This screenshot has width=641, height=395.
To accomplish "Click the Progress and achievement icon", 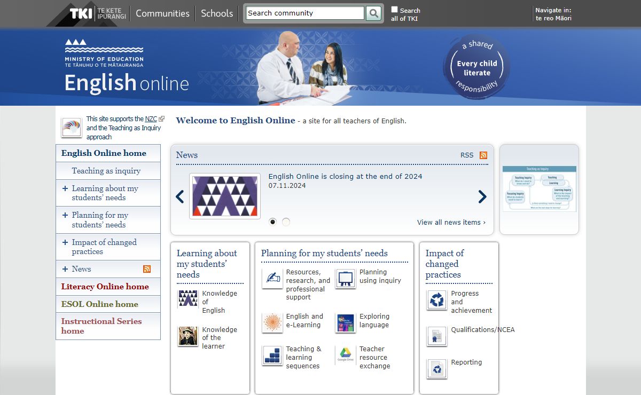I will 437,299.
